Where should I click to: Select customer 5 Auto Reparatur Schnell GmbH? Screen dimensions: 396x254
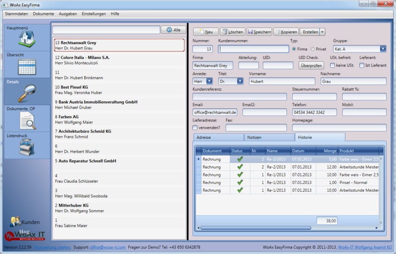(x=119, y=164)
